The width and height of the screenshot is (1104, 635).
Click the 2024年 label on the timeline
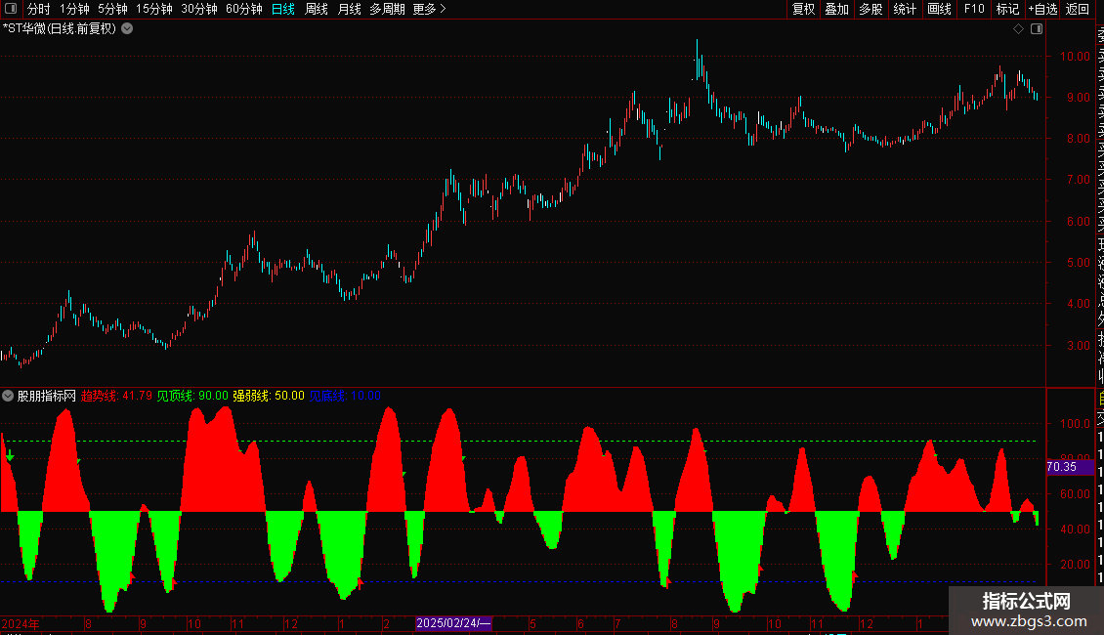tap(21, 623)
